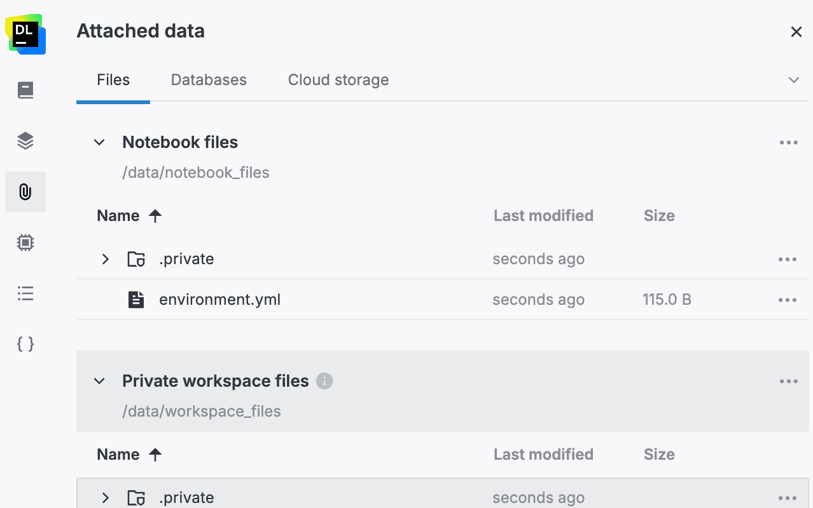Collapse the Private workspace files section
Screen dimensions: 813x508
(99, 381)
